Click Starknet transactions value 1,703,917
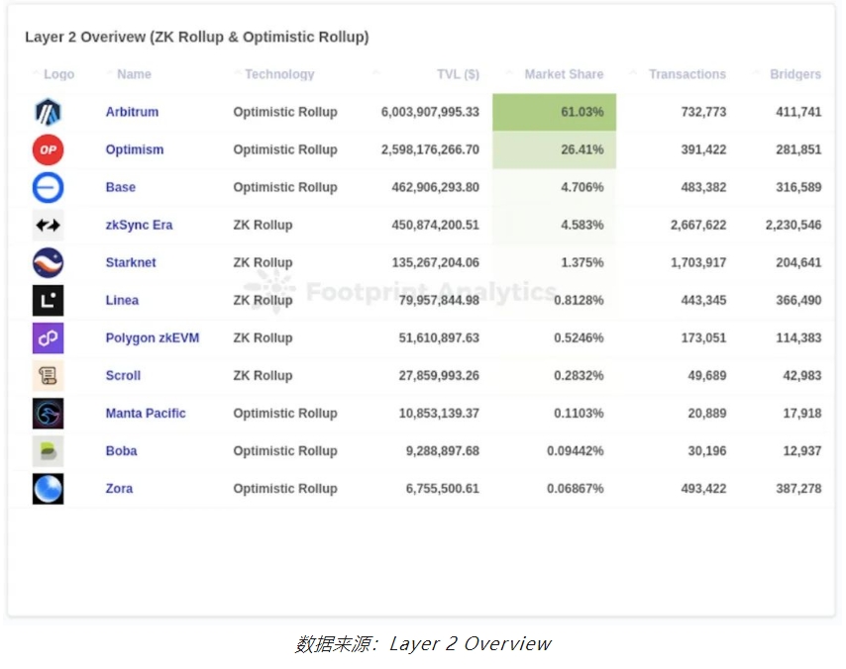The image size is (846, 669). (x=698, y=263)
